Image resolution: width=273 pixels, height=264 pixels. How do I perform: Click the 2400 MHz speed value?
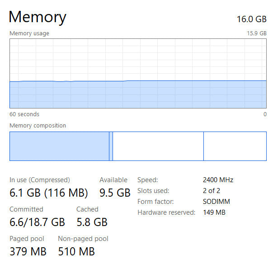(x=218, y=180)
